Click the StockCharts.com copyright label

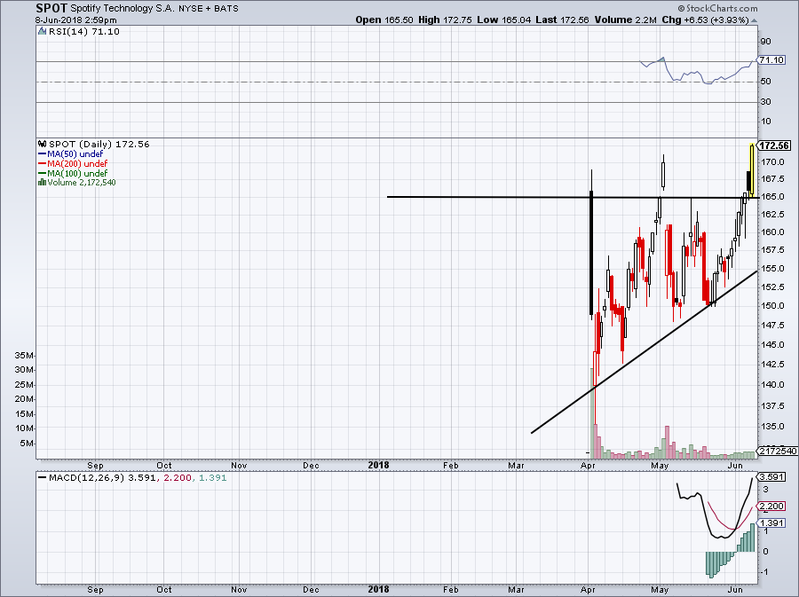717,8
